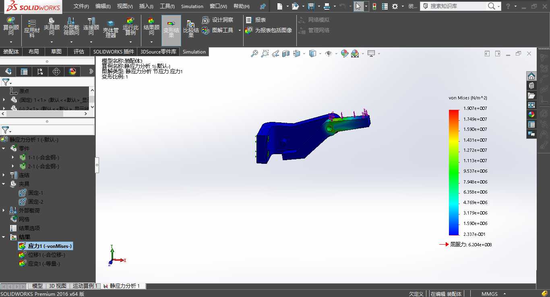Click the Select cursor tool
Viewport: 550px width, 297px height.
pos(358,6)
